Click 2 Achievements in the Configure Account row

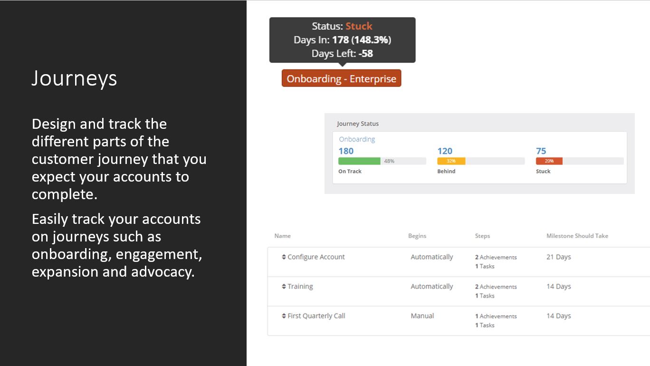496,257
